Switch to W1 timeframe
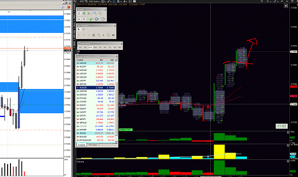 [115, 47]
